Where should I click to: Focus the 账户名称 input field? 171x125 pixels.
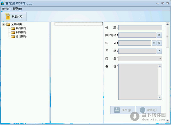coord(137,35)
